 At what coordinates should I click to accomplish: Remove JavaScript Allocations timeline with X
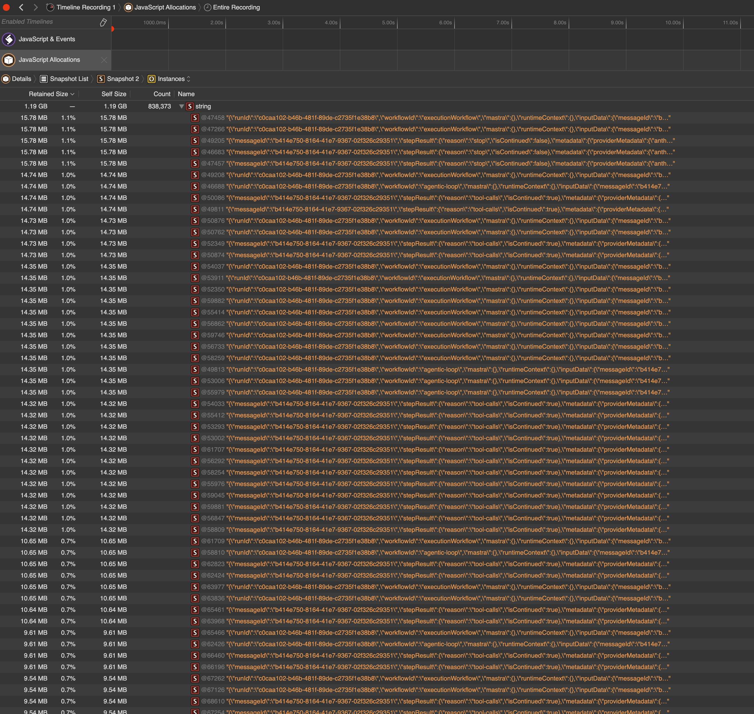pos(104,60)
